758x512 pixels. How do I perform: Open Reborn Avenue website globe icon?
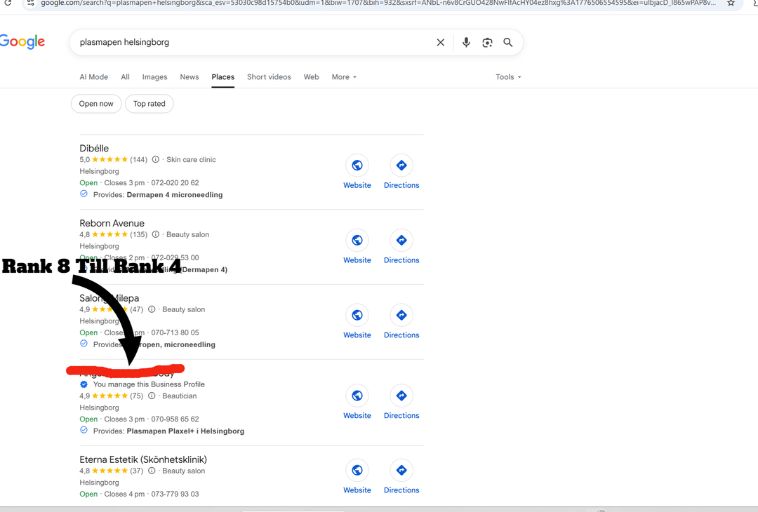pyautogui.click(x=357, y=240)
